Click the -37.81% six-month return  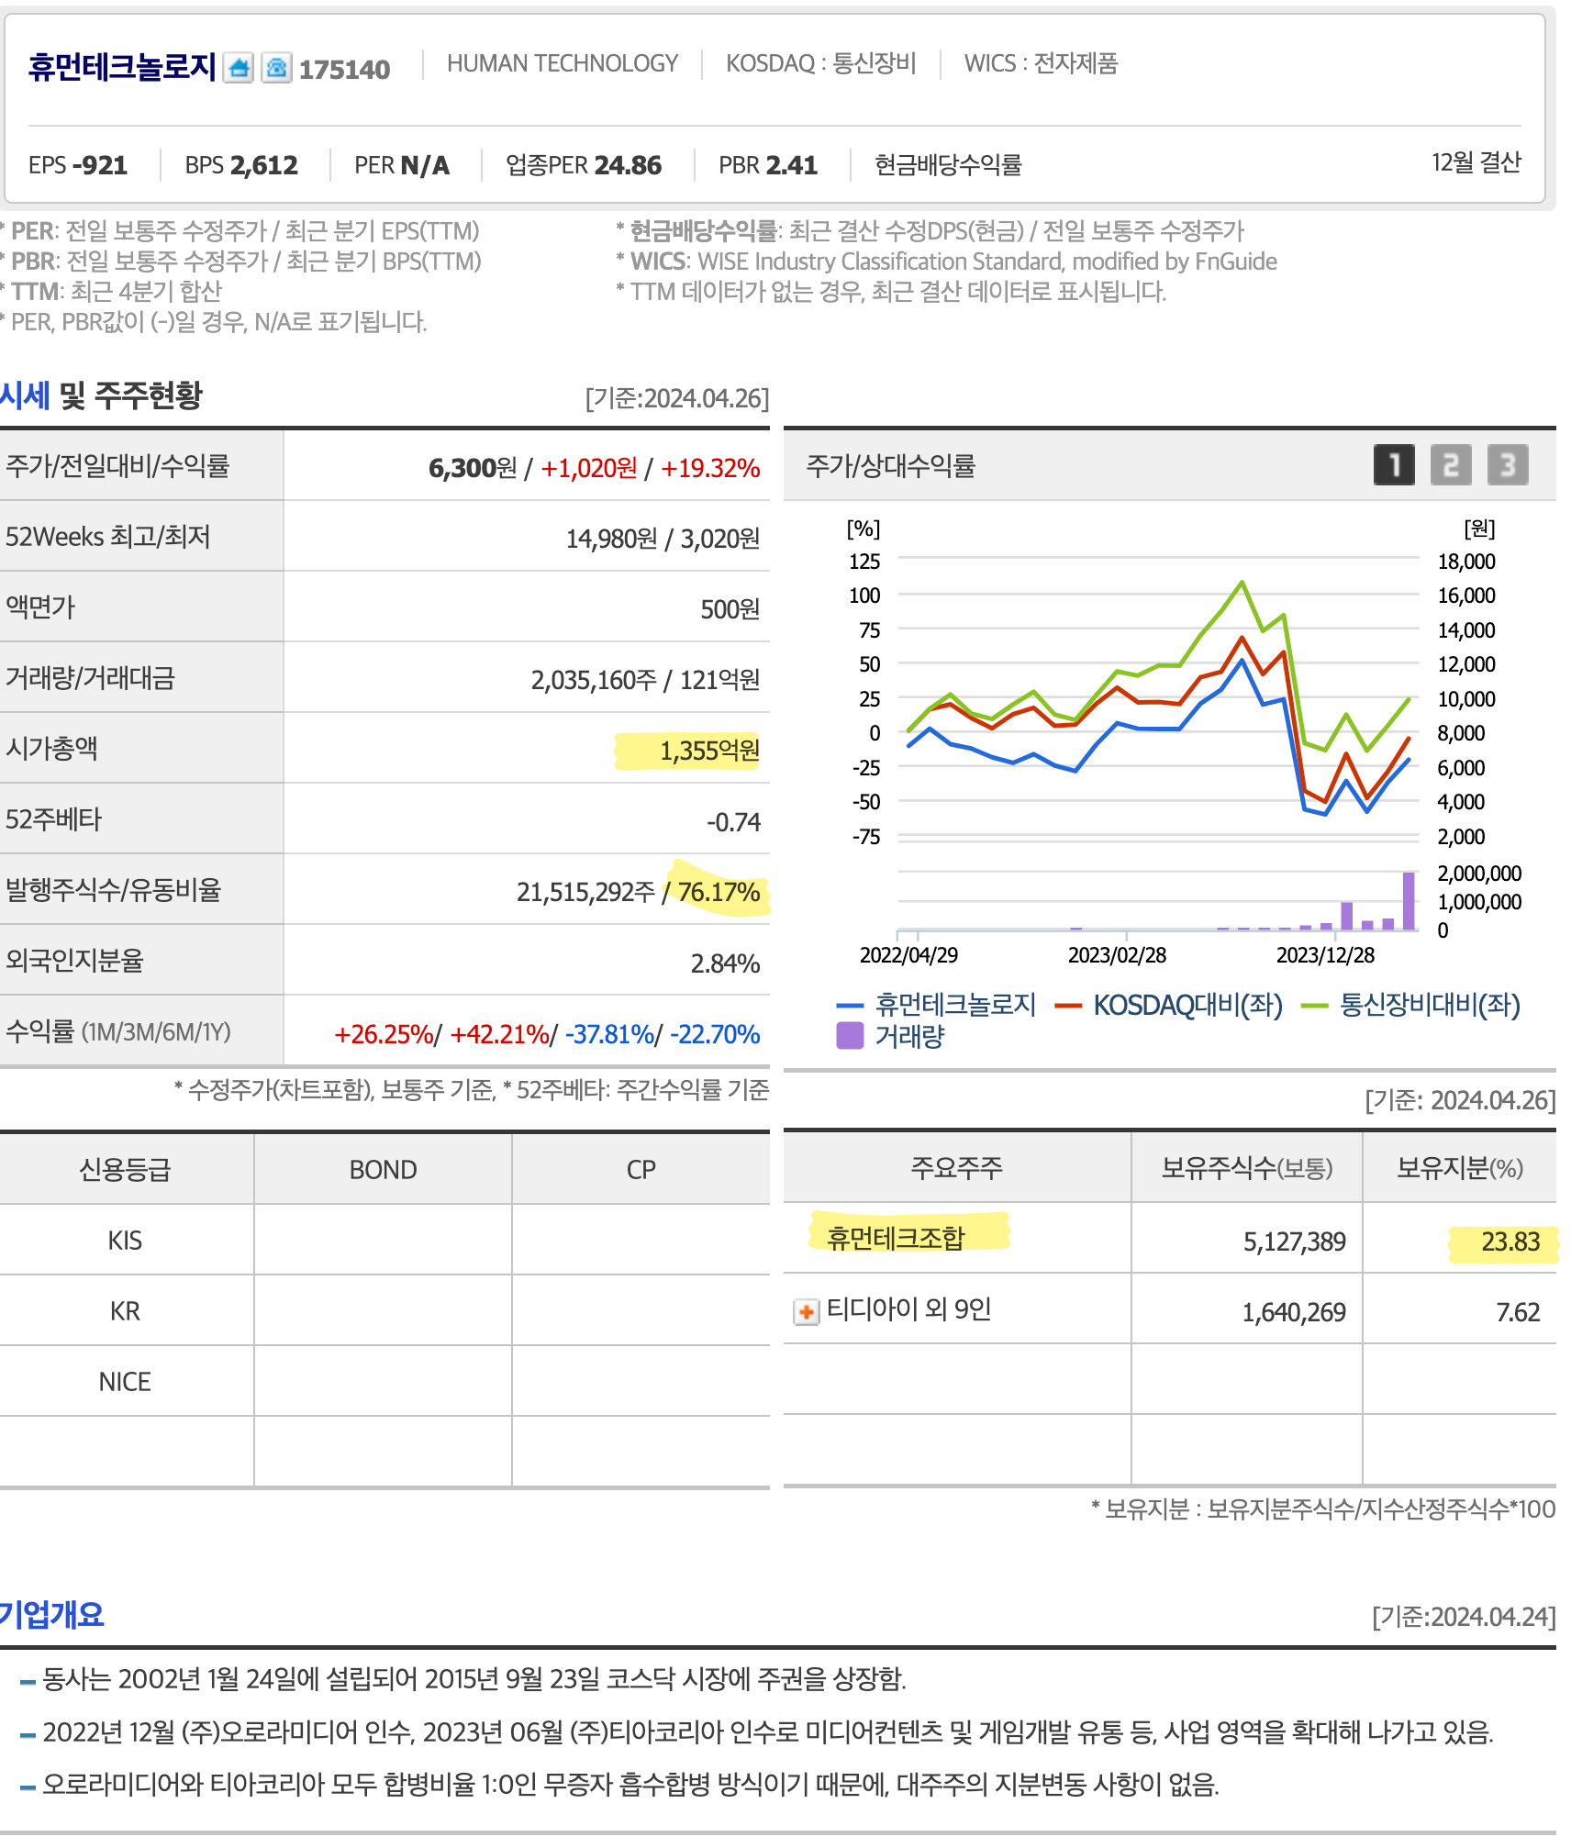point(609,1034)
